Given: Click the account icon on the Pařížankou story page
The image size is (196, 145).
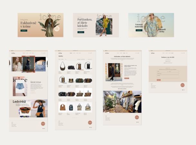Looking at the screenshot, I should [x=137, y=53].
